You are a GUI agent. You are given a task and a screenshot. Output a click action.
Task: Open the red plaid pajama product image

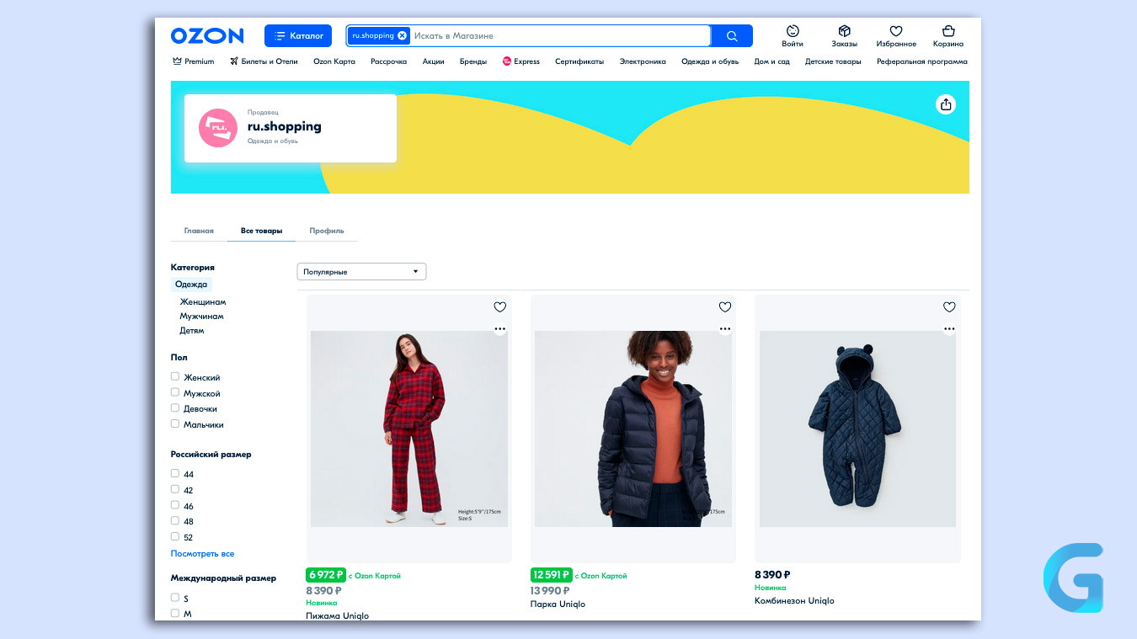click(409, 429)
